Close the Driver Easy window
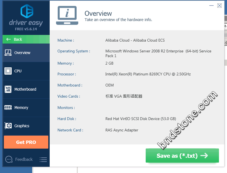227x173 pixels. pyautogui.click(x=219, y=5)
